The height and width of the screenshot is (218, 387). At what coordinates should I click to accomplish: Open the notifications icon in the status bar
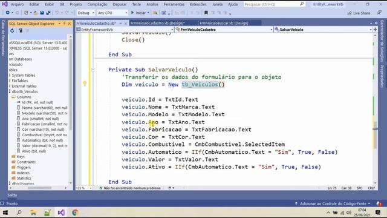pyautogui.click(x=379, y=203)
